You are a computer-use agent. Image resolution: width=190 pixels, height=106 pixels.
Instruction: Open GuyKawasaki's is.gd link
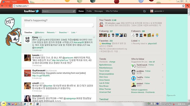click(41, 76)
